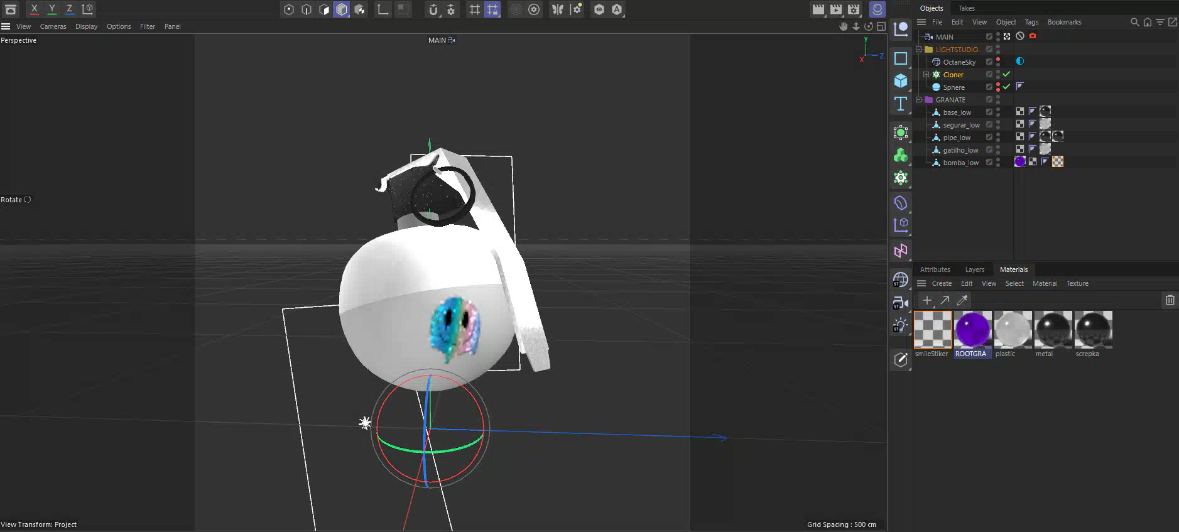The image size is (1179, 532).
Task: Select the purple ROOTGRA material swatch
Action: (x=972, y=329)
